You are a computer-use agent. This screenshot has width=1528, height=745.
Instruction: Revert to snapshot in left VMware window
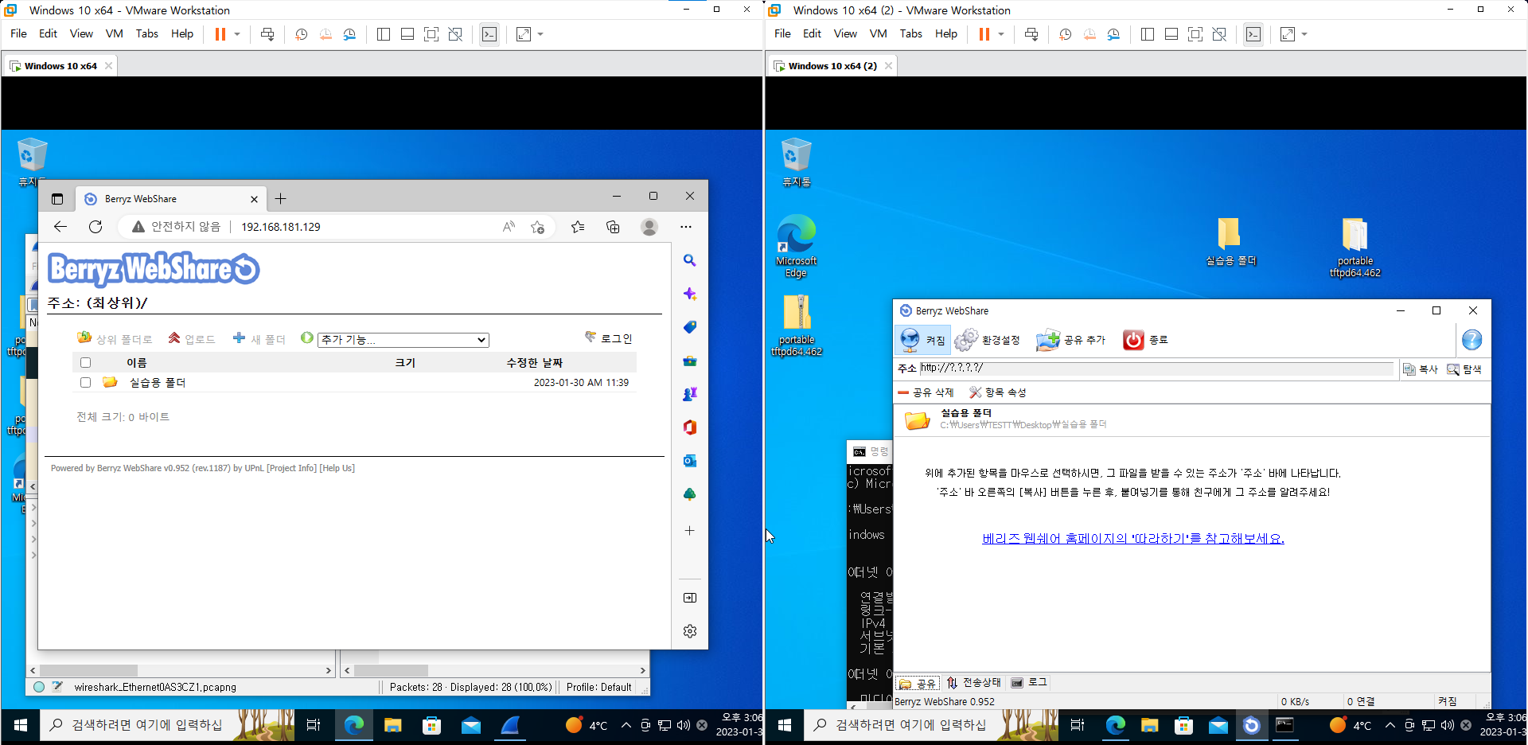[x=325, y=34]
